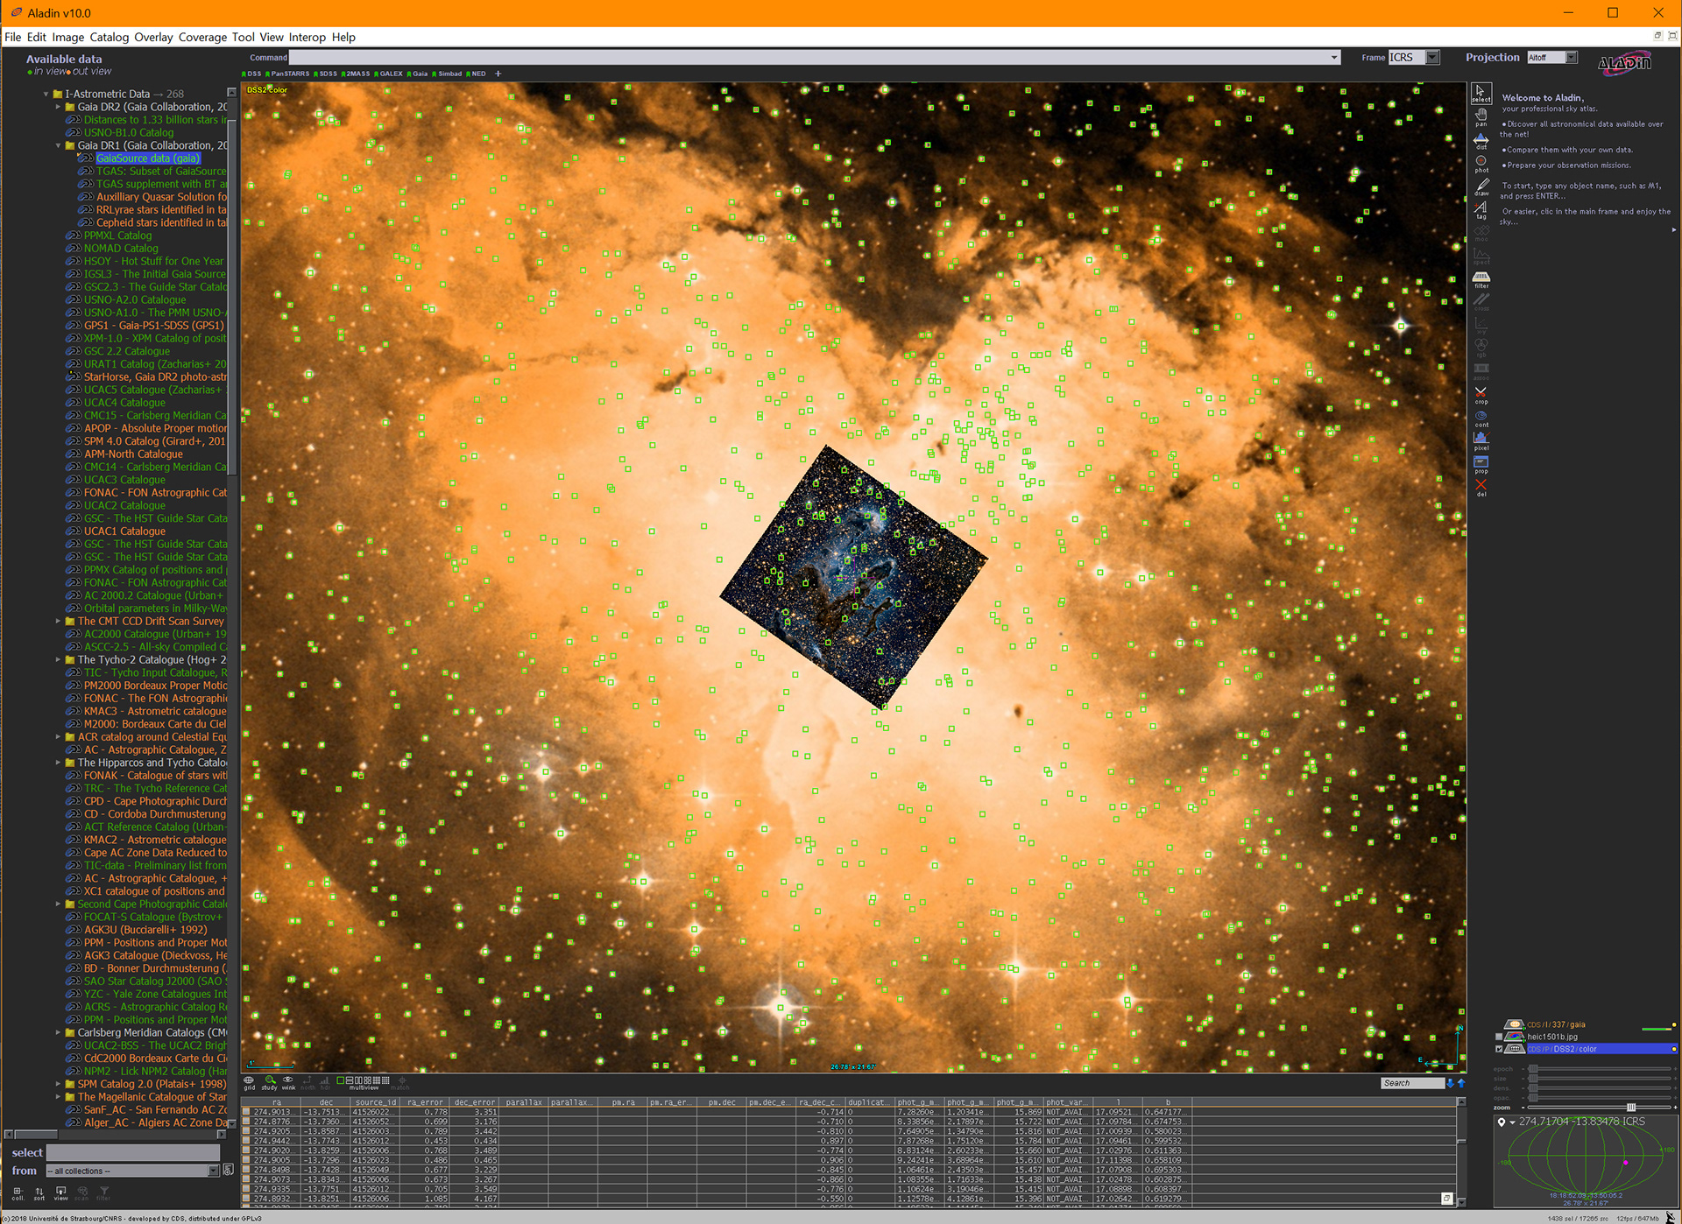Open the Image menu
This screenshot has width=1682, height=1224.
[67, 37]
